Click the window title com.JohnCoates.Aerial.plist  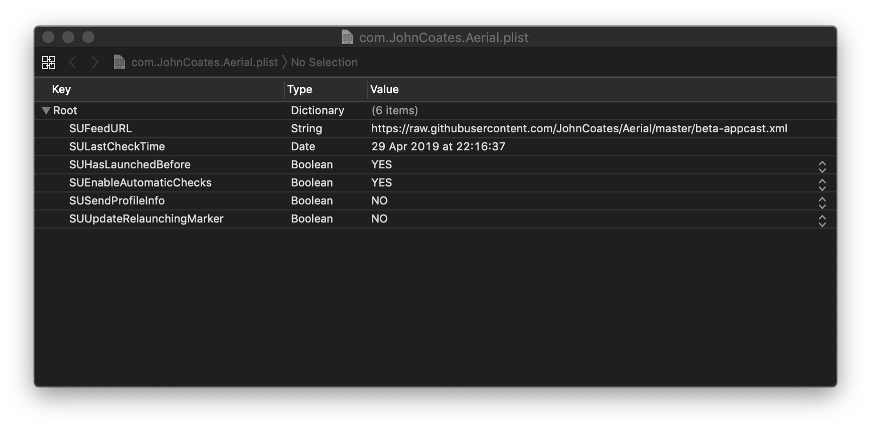[x=444, y=38]
